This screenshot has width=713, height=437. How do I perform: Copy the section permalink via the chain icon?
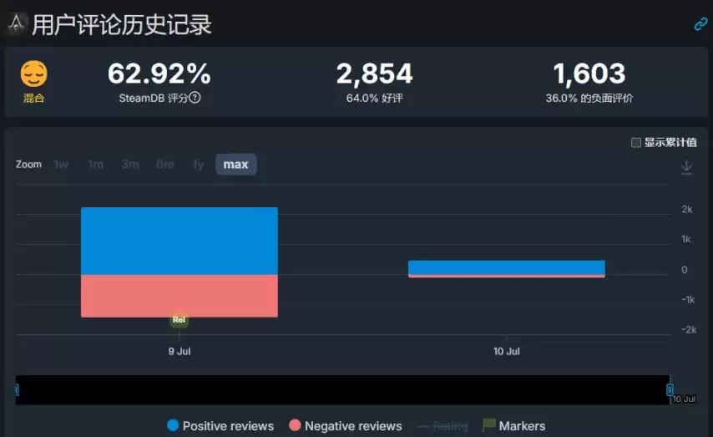[700, 23]
